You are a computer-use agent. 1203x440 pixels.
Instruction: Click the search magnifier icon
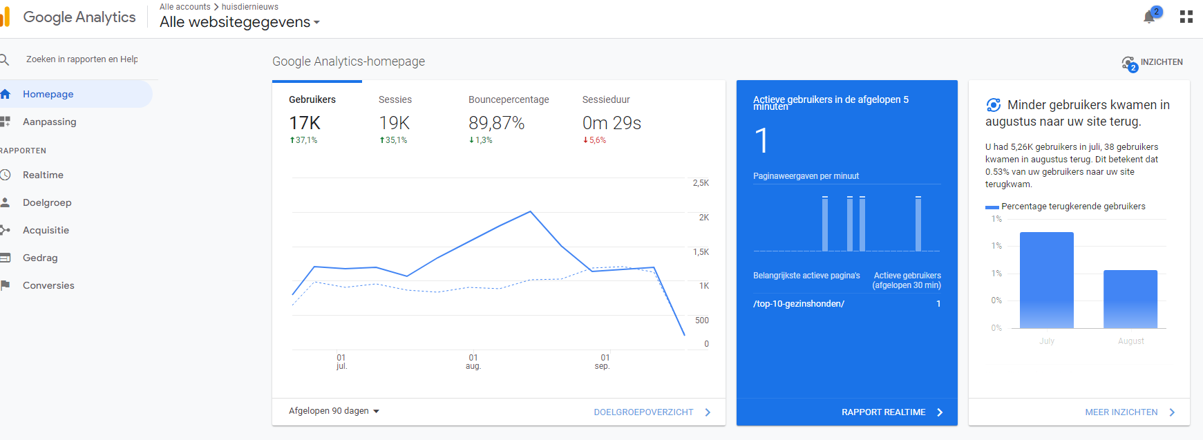coord(4,59)
